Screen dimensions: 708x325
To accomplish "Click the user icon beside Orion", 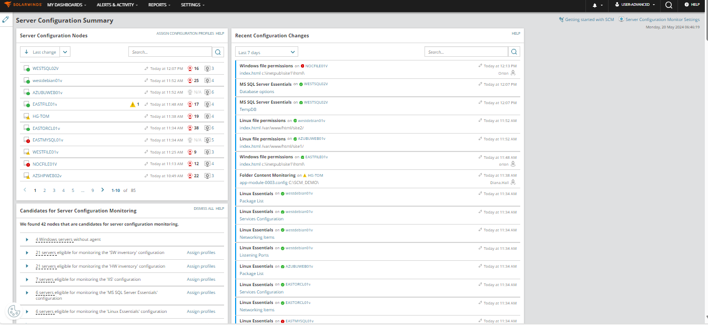I will [513, 73].
